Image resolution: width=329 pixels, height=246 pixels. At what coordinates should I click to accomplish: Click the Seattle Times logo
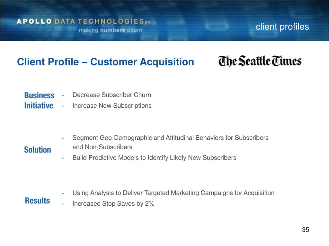click(x=260, y=61)
